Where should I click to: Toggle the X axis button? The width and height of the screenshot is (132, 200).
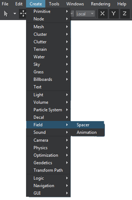(103, 14)
